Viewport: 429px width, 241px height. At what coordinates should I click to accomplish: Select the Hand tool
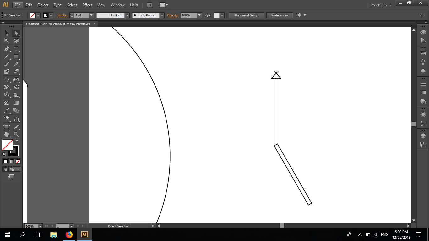point(7,134)
